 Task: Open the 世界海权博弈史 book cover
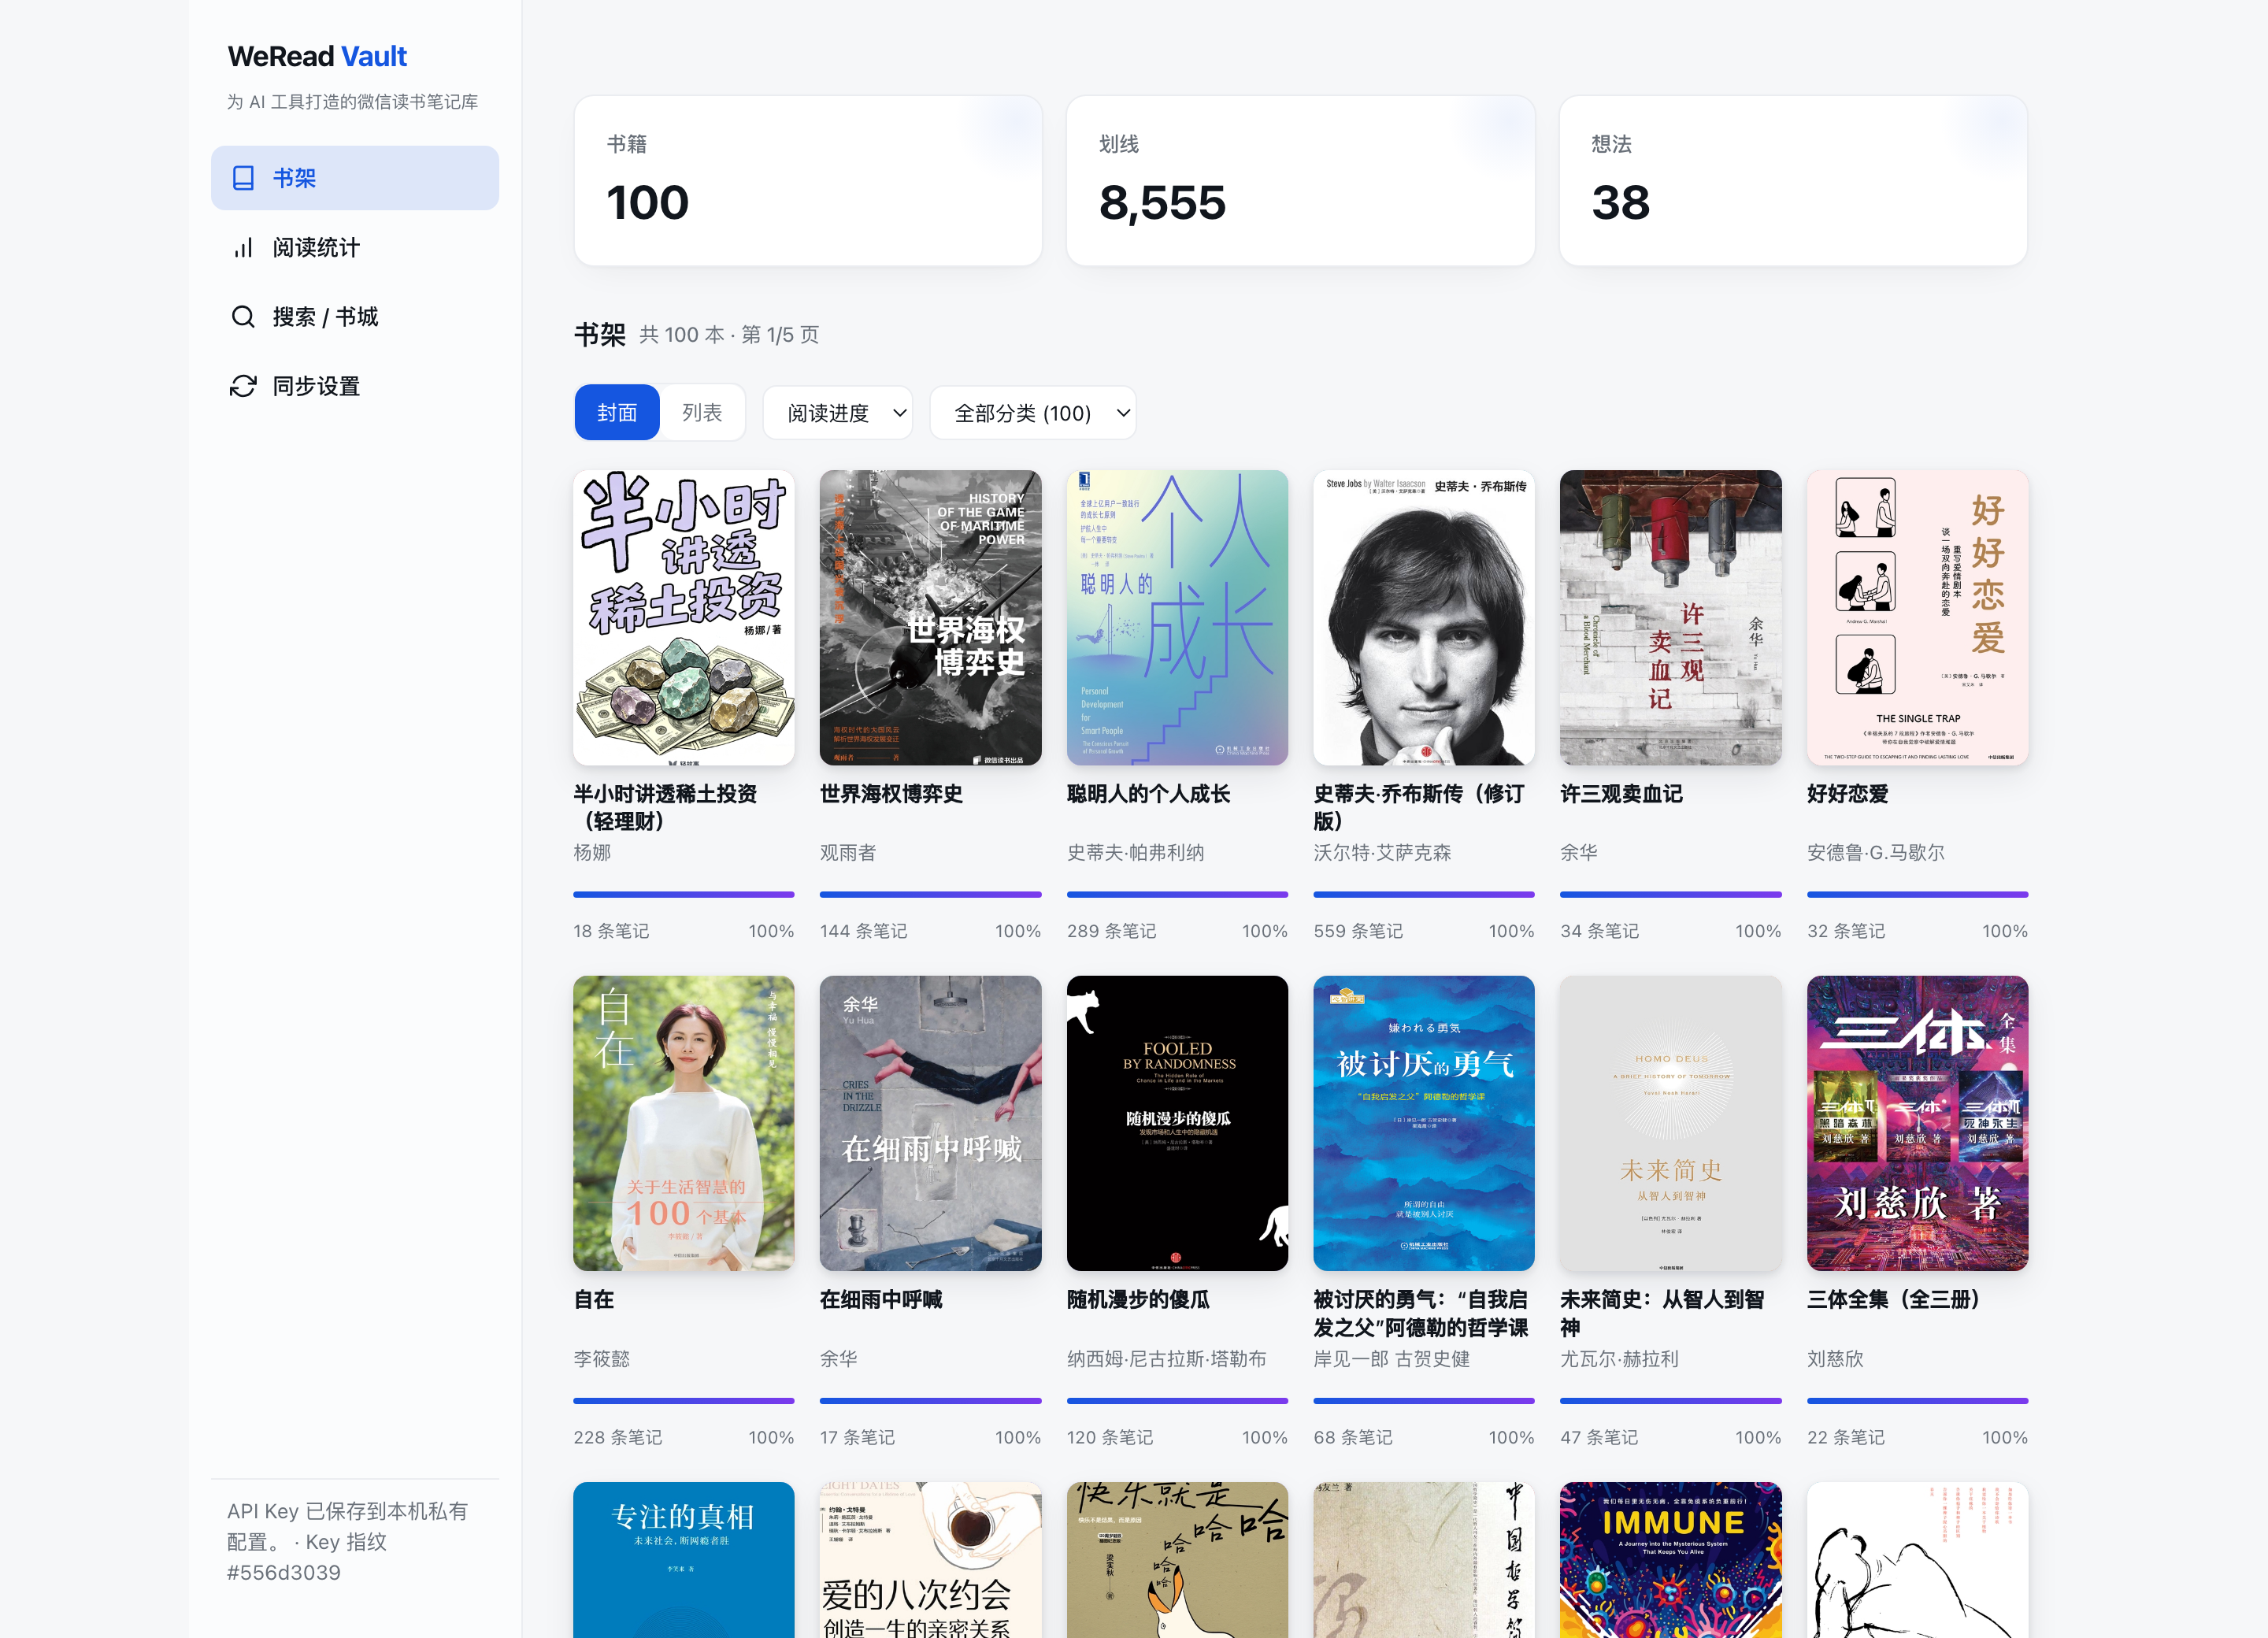(930, 618)
